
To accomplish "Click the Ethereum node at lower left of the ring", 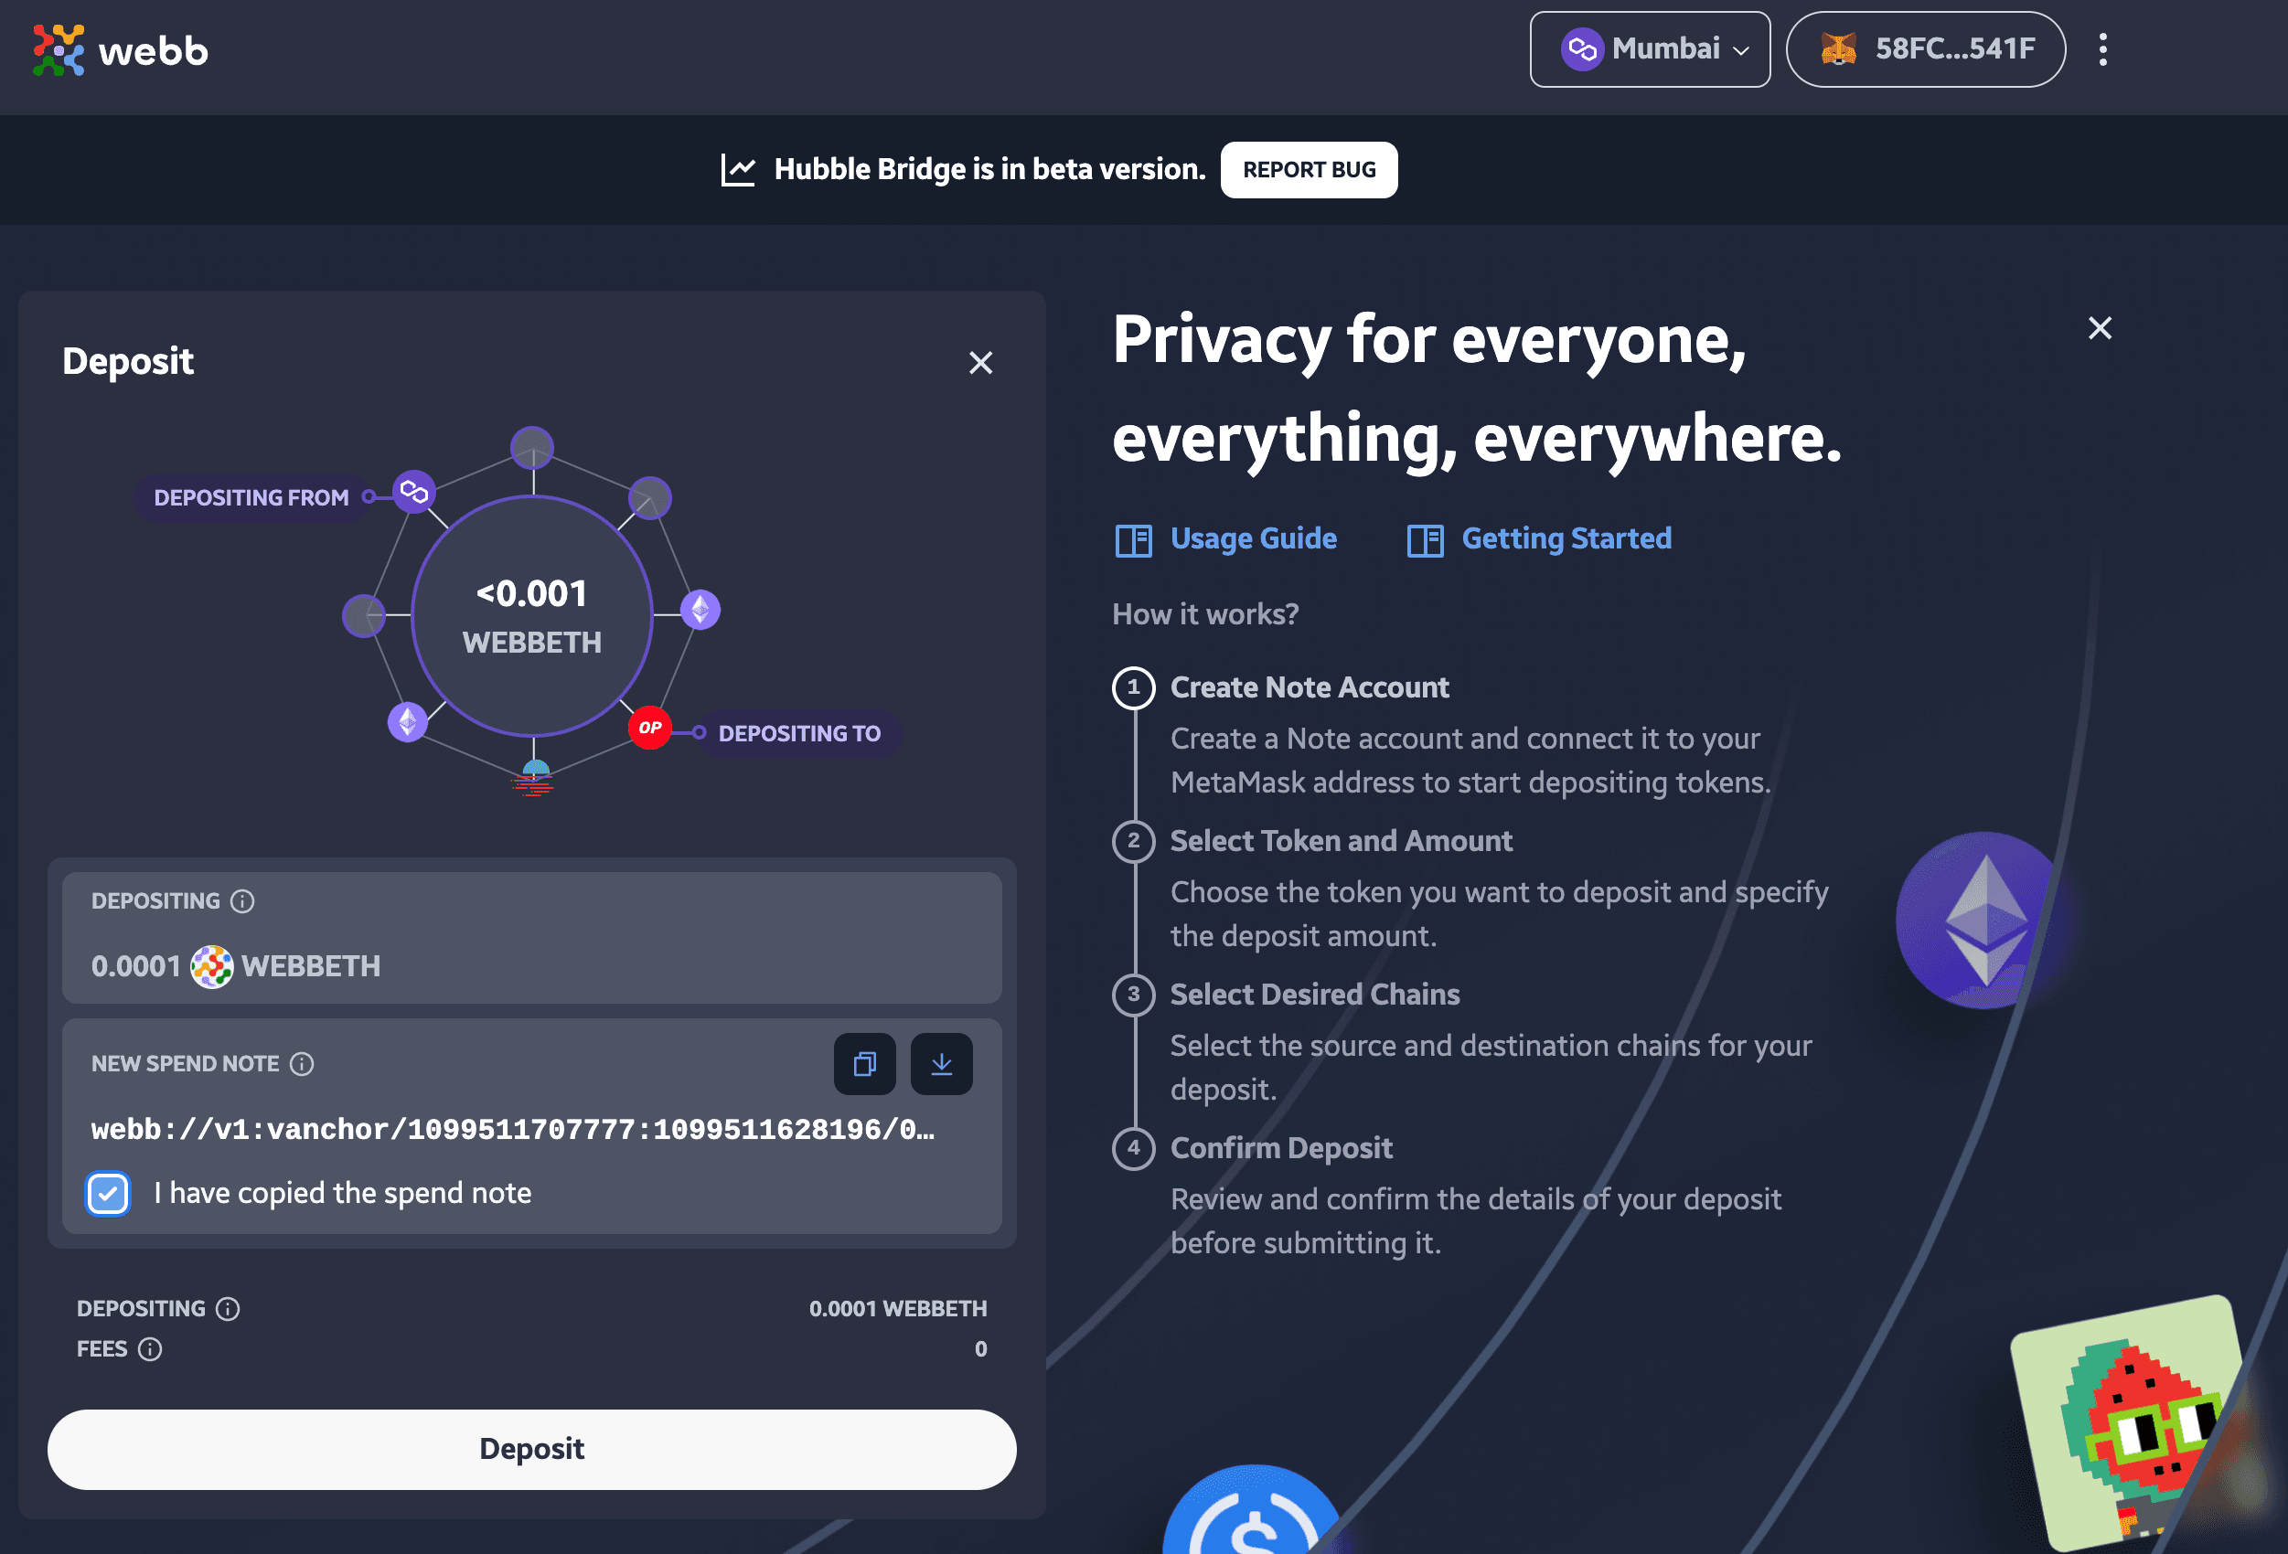I will click(408, 721).
